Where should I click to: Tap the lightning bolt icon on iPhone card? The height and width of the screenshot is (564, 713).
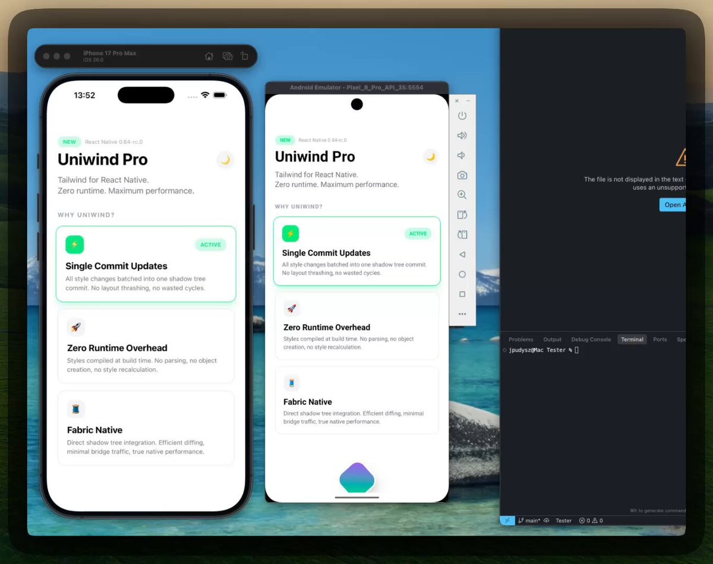point(74,245)
